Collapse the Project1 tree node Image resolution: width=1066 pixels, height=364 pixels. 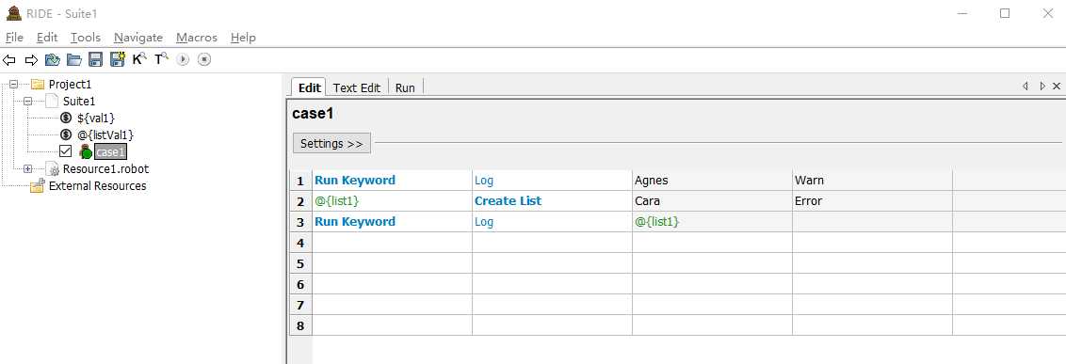[x=13, y=85]
